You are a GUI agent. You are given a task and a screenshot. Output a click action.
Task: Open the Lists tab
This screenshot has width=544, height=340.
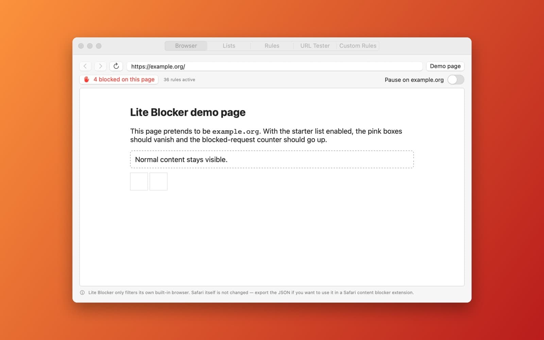229,46
